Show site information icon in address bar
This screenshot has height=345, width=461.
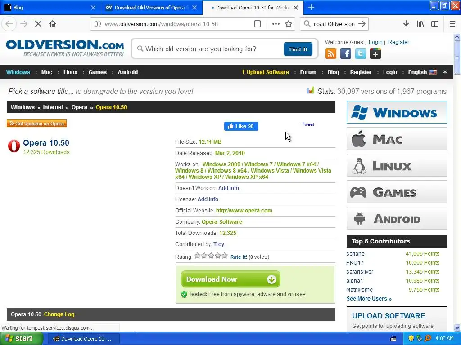tap(98, 24)
